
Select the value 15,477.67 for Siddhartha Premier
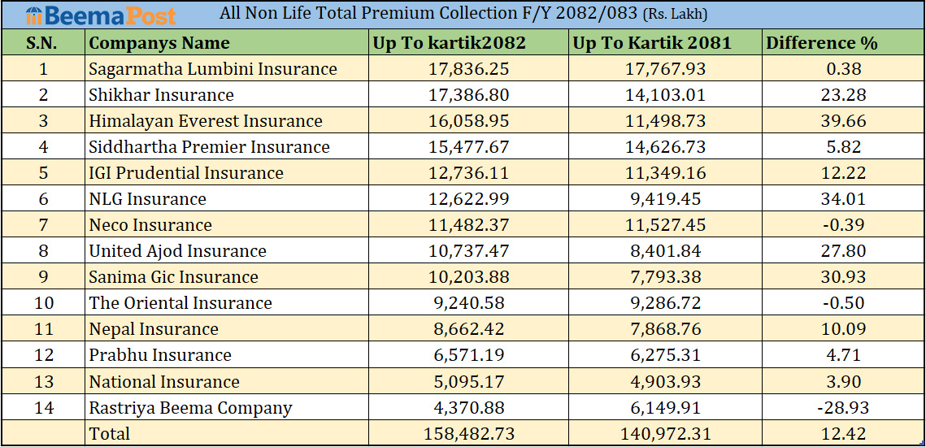coord(468,147)
